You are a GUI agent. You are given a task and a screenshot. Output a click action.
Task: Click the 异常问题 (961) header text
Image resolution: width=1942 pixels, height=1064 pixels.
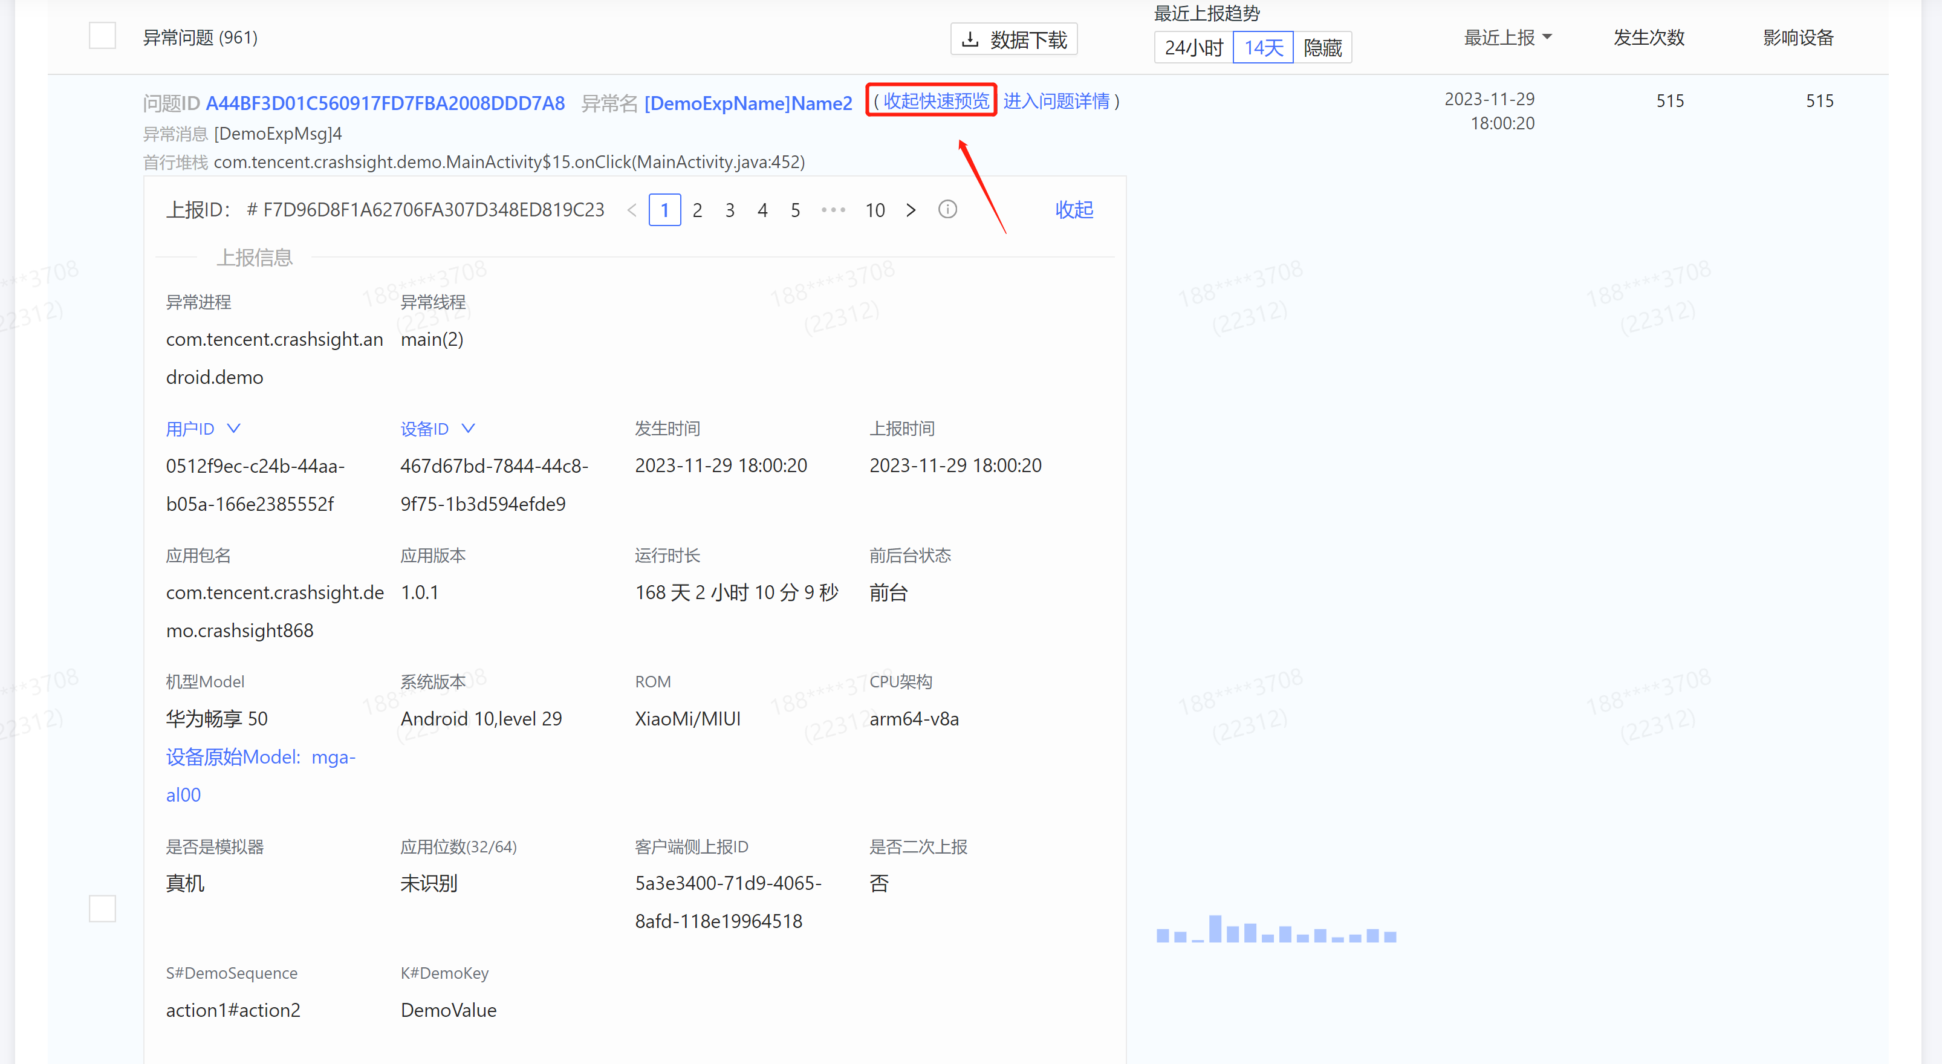[x=201, y=37]
